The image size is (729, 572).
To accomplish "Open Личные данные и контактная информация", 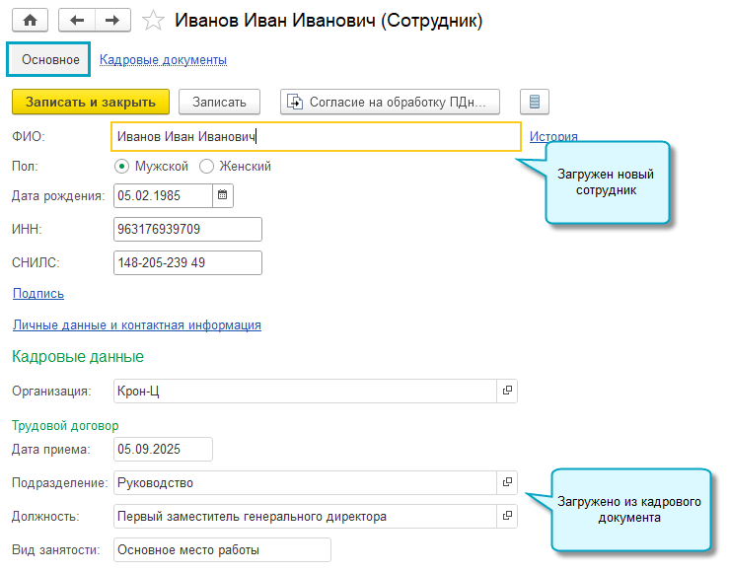I will (136, 325).
